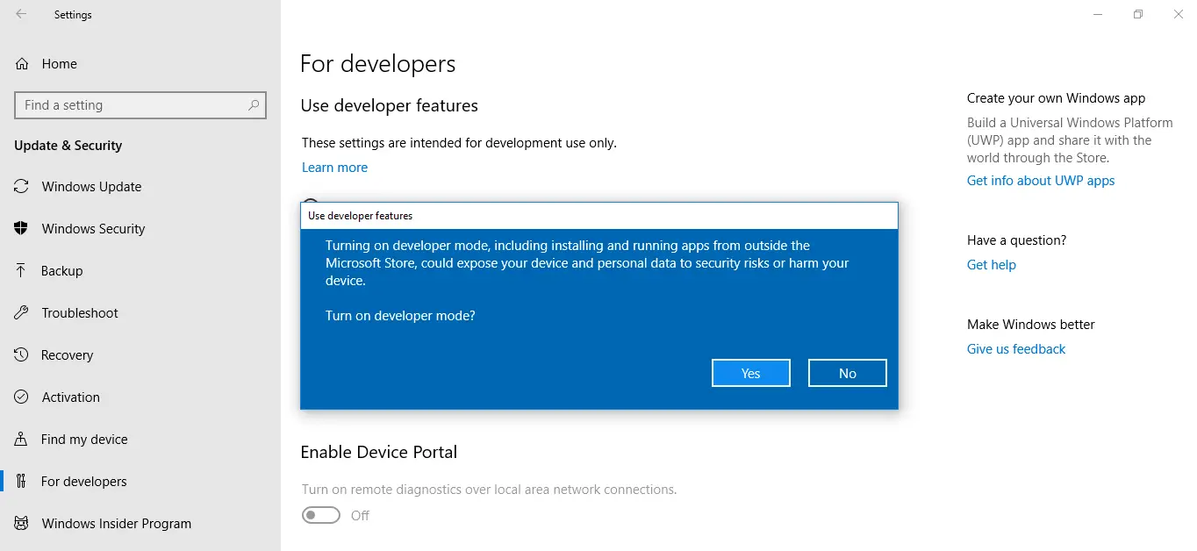Click the Windows Insider Program cat icon
1197x551 pixels.
(22, 523)
